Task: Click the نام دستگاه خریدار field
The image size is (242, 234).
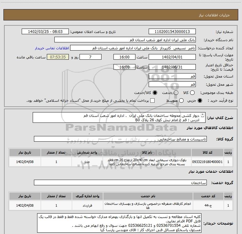Action: [x=125, y=40]
